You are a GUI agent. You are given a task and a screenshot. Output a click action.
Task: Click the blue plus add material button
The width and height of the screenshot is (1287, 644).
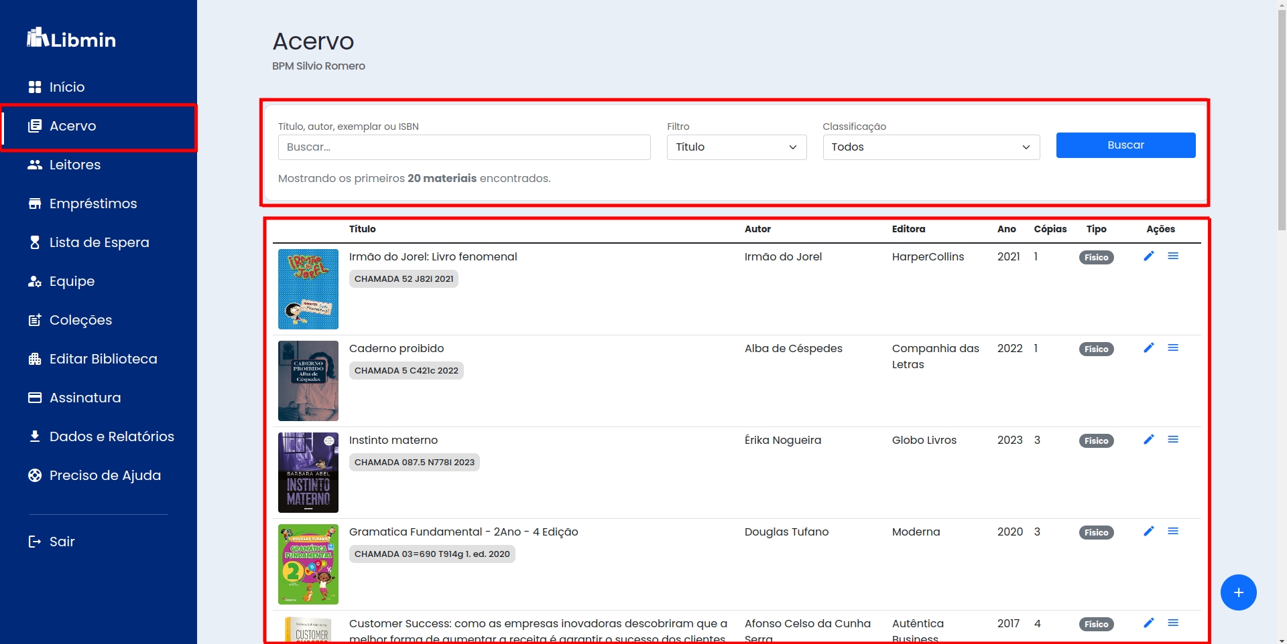coord(1237,592)
